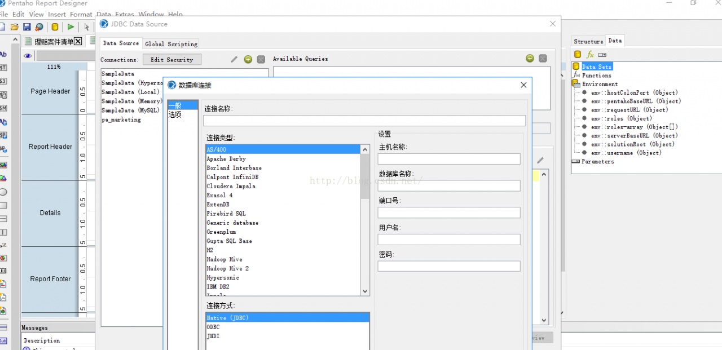Focus the 密码 input field

[449, 266]
